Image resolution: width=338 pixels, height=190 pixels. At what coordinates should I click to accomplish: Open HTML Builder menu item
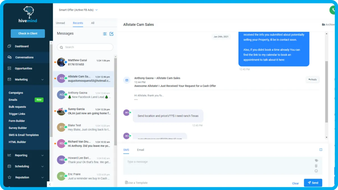tap(17, 142)
